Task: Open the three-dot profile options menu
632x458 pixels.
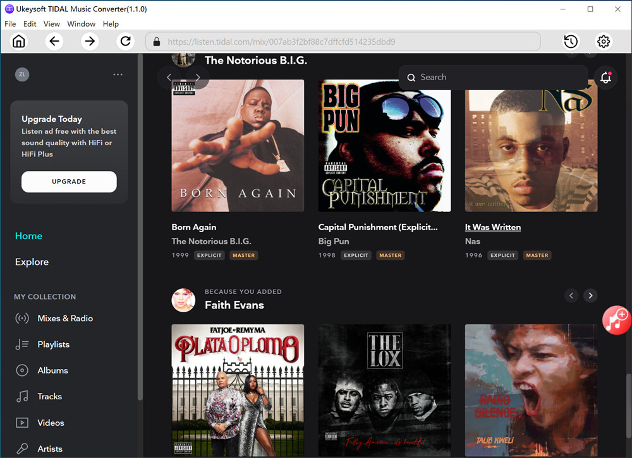Action: pyautogui.click(x=118, y=74)
